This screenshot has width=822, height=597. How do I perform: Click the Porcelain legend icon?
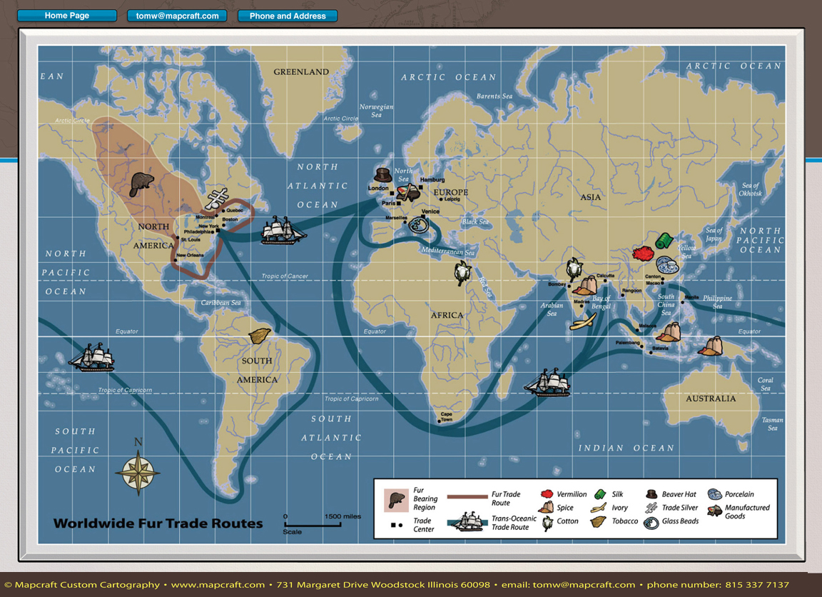(714, 494)
